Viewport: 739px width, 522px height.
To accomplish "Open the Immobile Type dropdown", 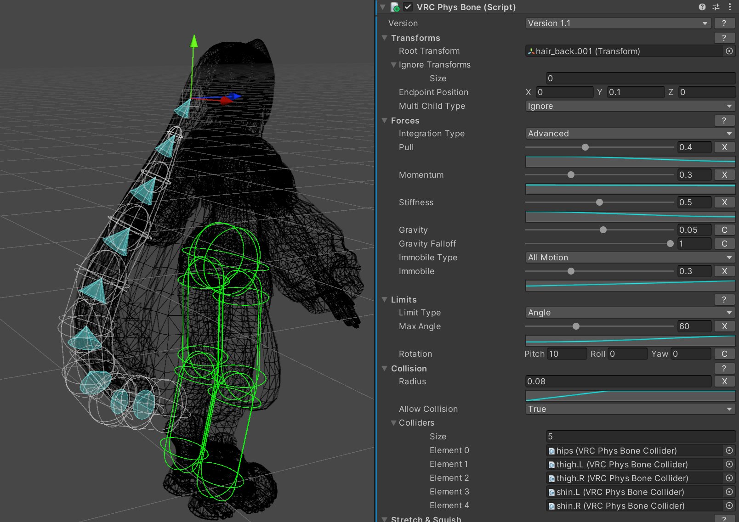I will tap(630, 258).
